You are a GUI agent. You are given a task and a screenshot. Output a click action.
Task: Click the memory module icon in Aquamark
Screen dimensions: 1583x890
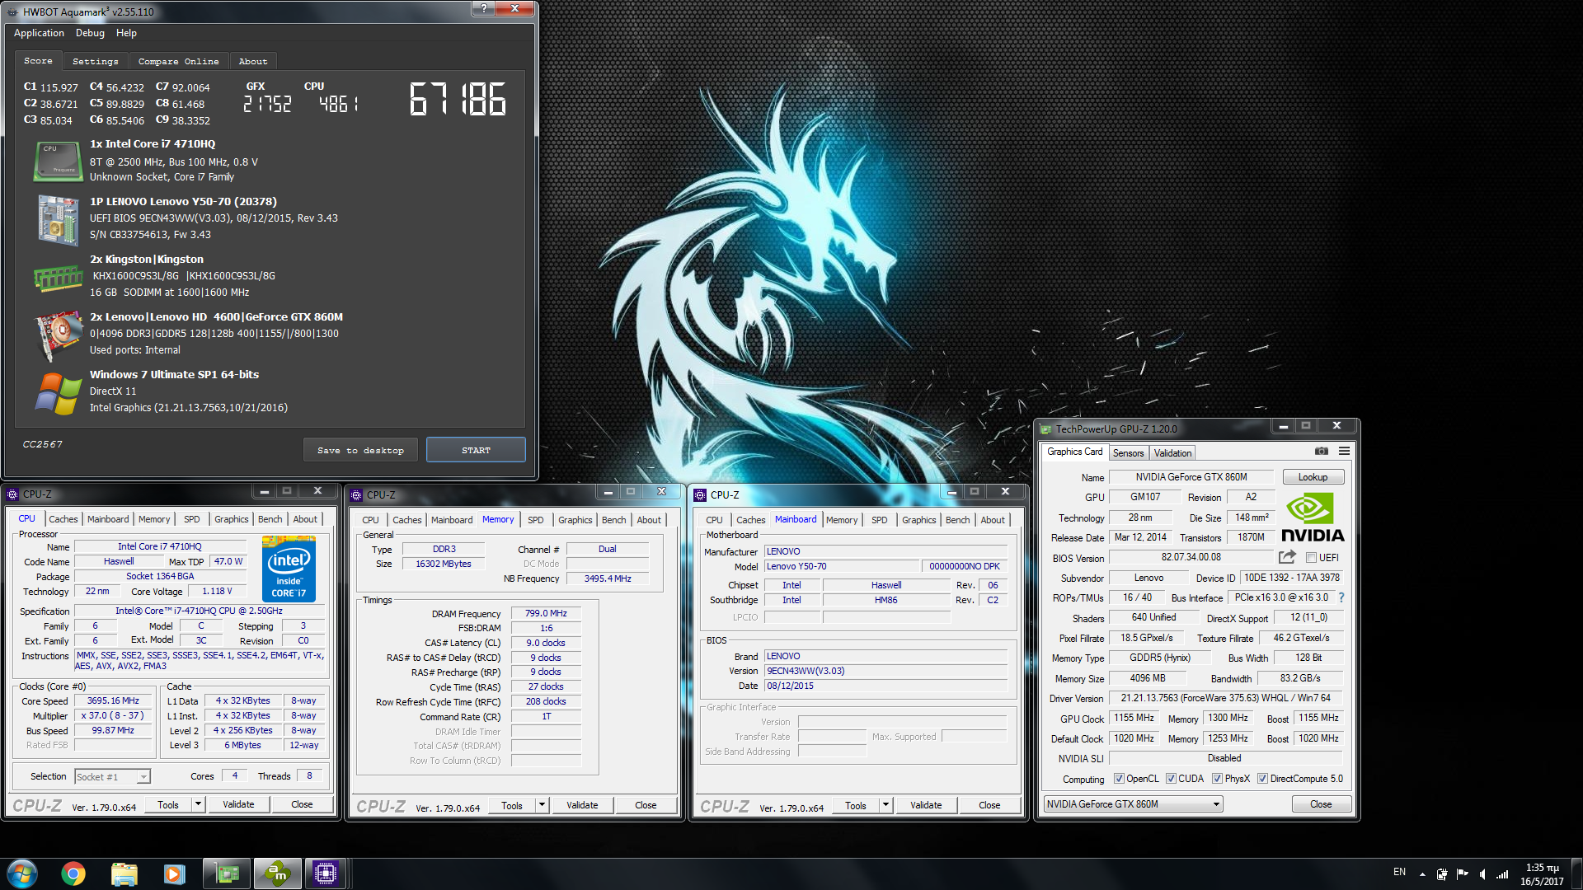point(58,279)
